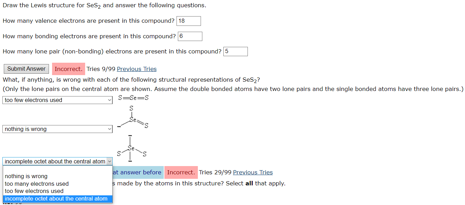Click the Incorrect label near Tries 29/99
465x205 pixels.
click(x=181, y=172)
